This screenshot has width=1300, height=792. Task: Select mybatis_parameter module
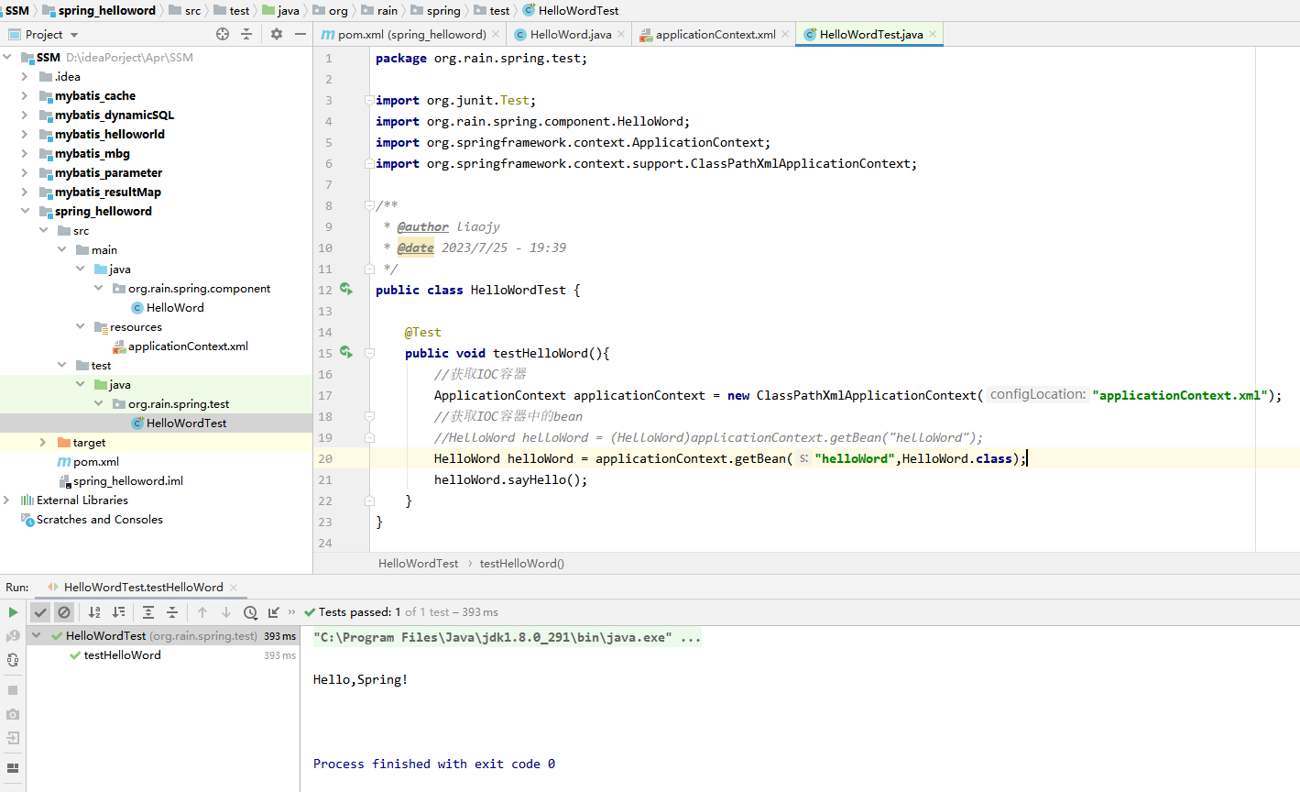point(108,173)
